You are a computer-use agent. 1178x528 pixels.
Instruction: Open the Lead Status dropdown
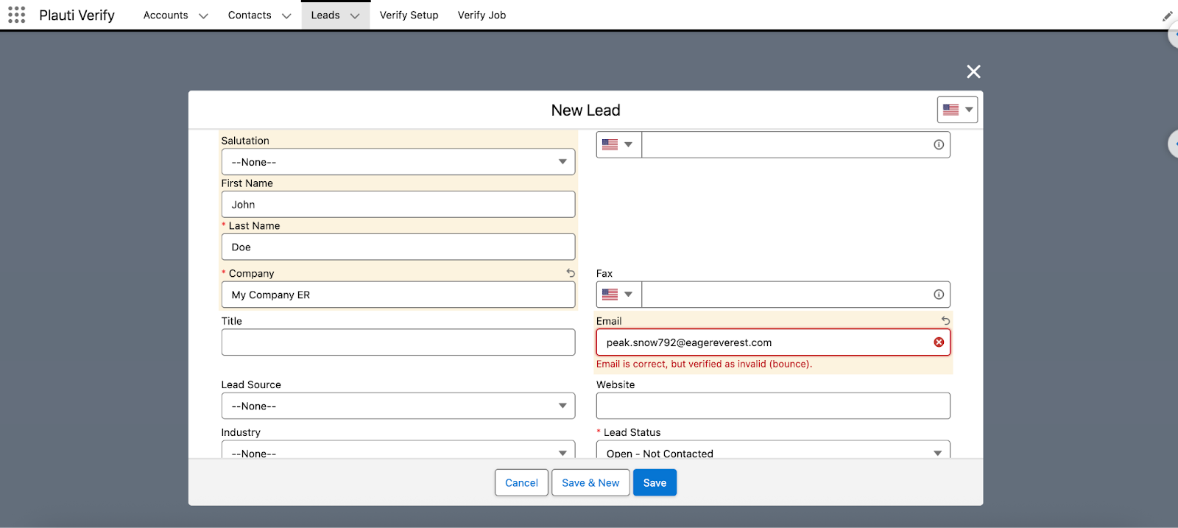772,451
